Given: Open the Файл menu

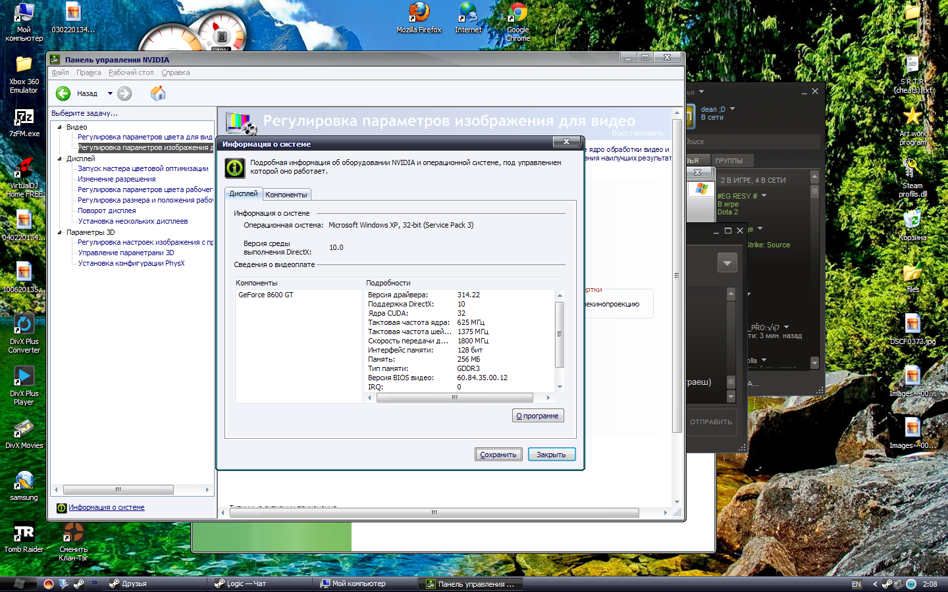Looking at the screenshot, I should pyautogui.click(x=60, y=72).
